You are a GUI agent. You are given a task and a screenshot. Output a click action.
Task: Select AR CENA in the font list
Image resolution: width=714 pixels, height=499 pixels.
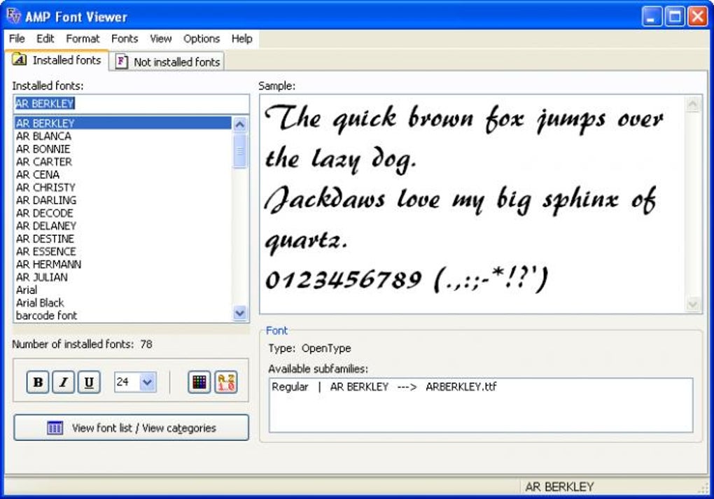point(123,174)
